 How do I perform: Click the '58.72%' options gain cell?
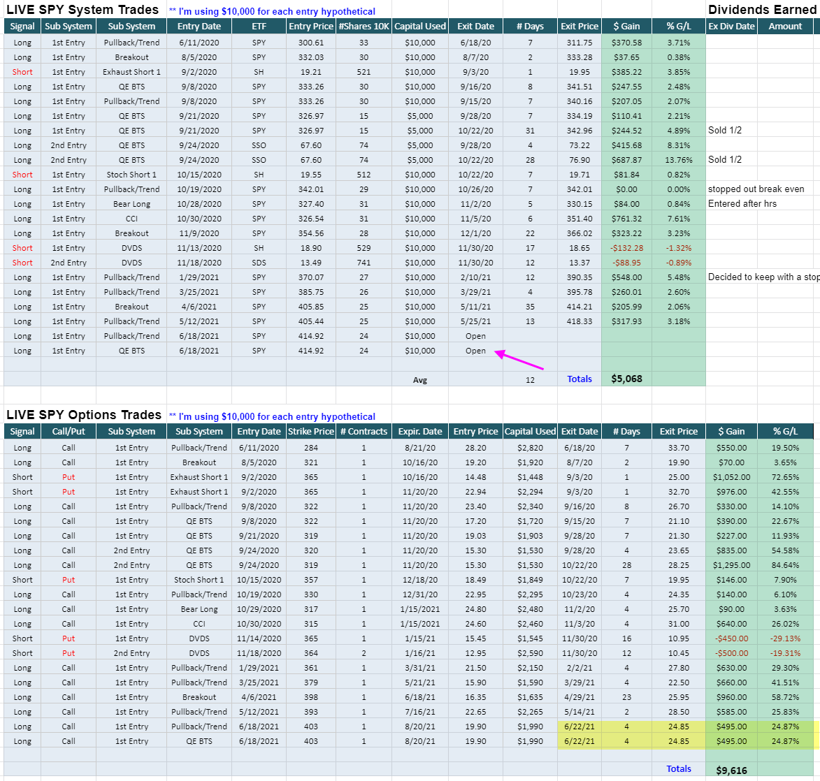tap(785, 697)
